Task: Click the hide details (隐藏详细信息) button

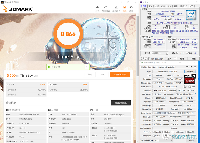Action: point(121,103)
